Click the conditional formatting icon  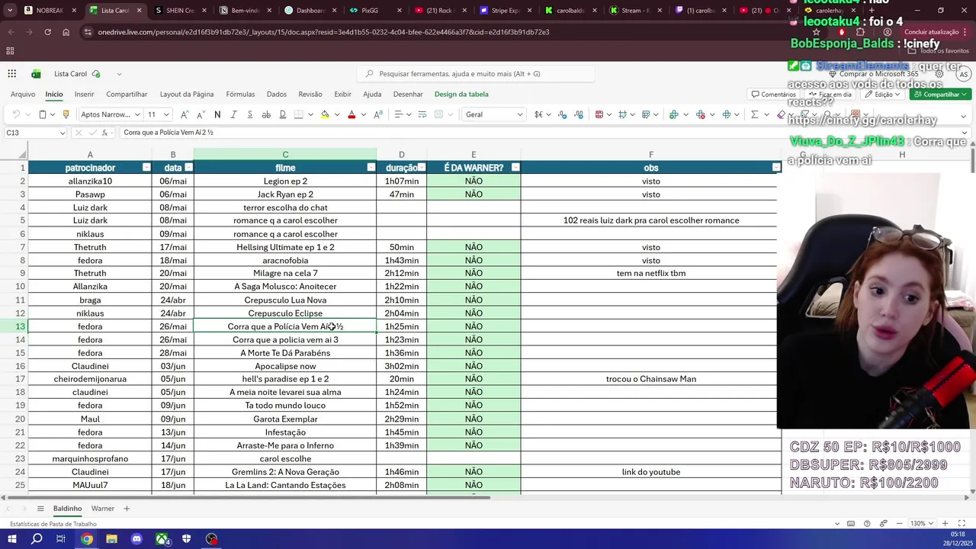[599, 114]
